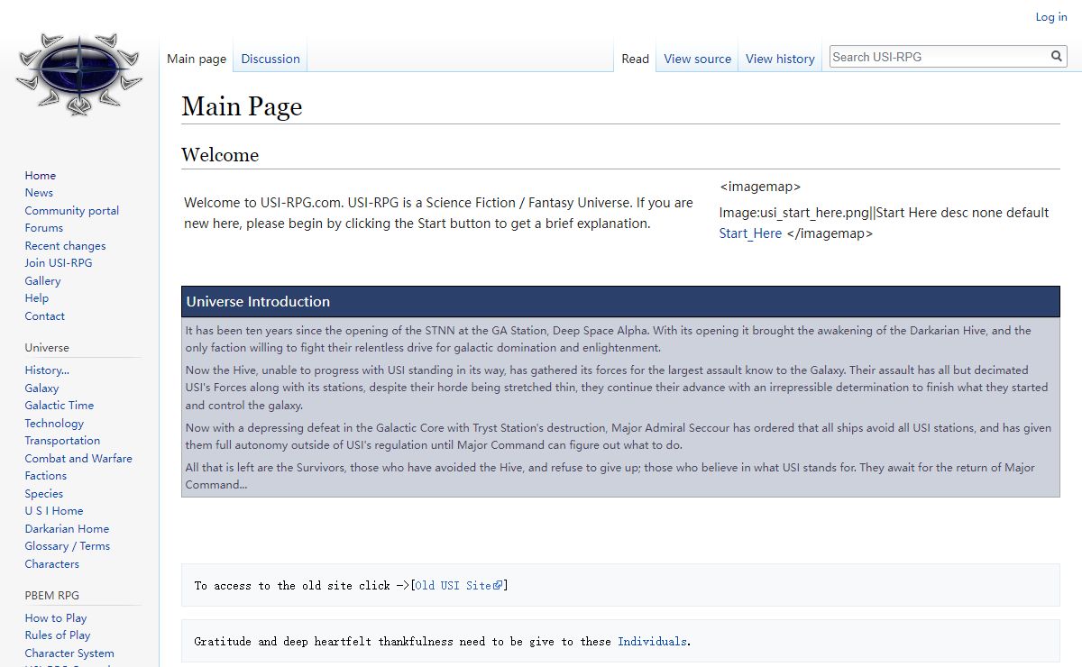This screenshot has height=667, width=1082.
Task: Open Rules of Play link
Action: coord(58,635)
